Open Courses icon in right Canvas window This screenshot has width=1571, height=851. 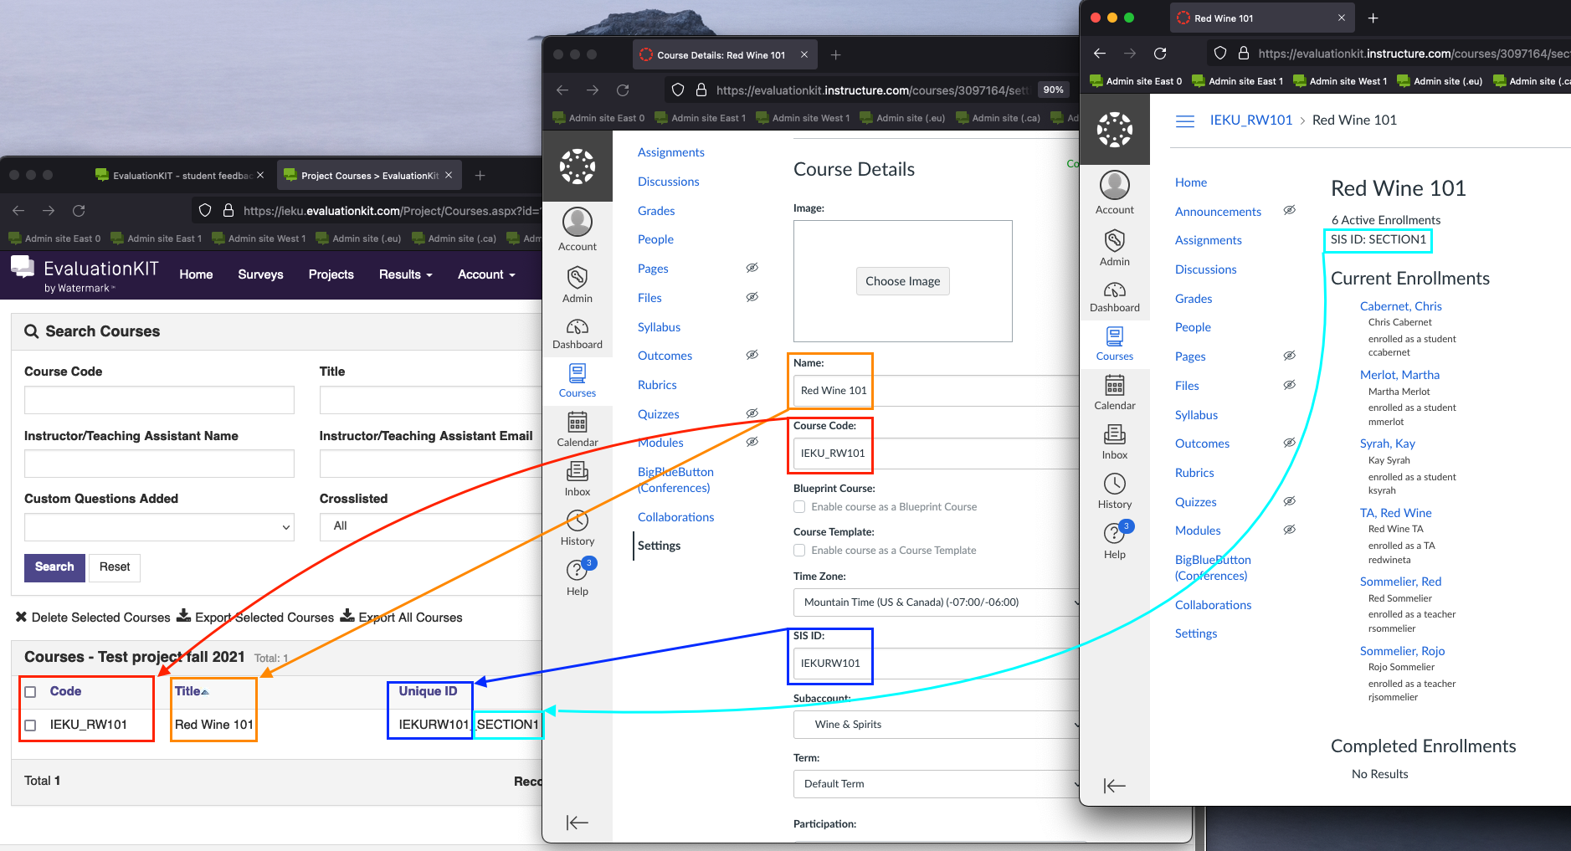(x=1115, y=344)
